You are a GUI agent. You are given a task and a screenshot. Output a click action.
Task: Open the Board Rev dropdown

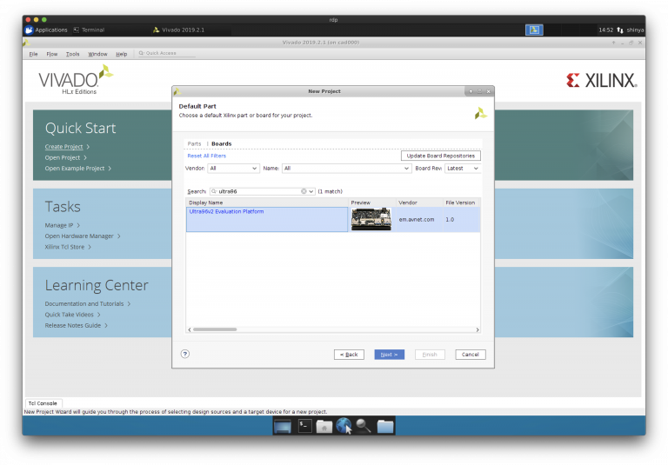[462, 168]
